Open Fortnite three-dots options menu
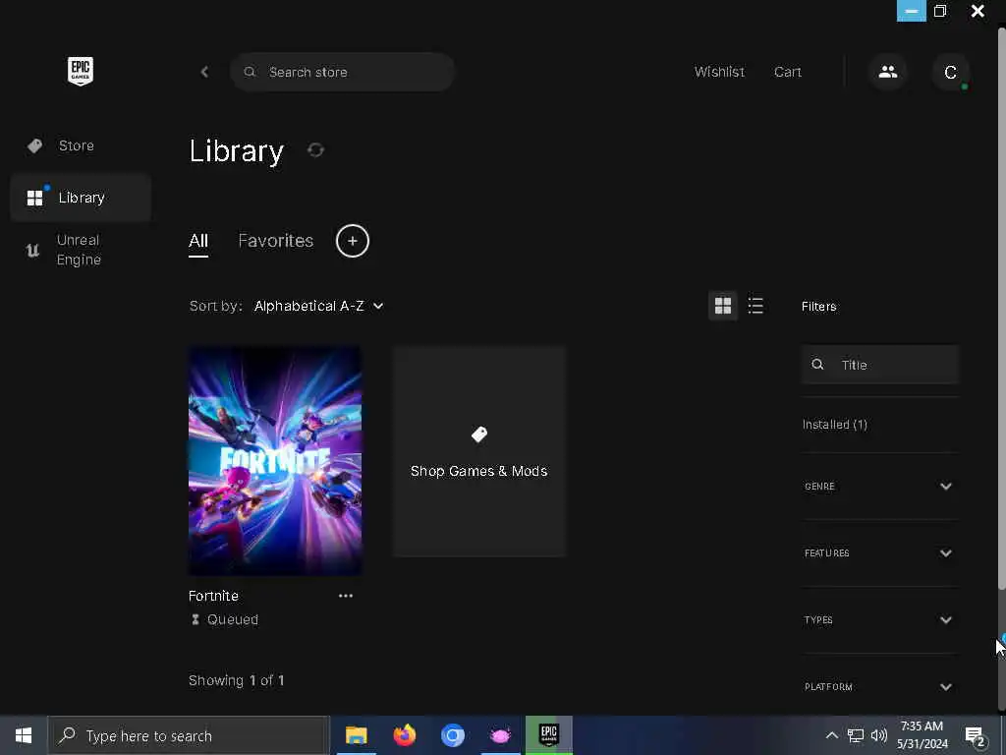This screenshot has width=1006, height=755. pos(346,596)
